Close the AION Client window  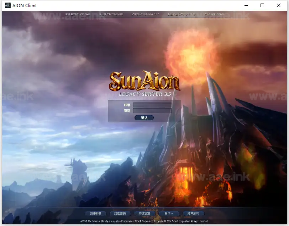coord(279,5)
